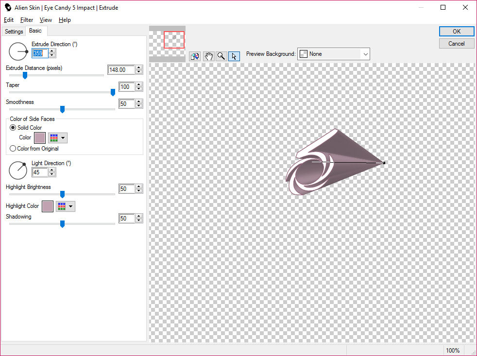
Task: Decrease Shadowing with down arrow
Action: click(x=139, y=220)
